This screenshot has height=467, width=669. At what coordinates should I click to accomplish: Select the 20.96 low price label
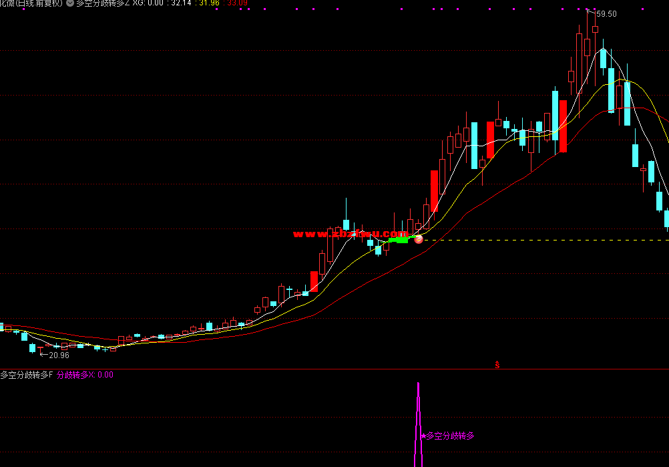click(59, 355)
